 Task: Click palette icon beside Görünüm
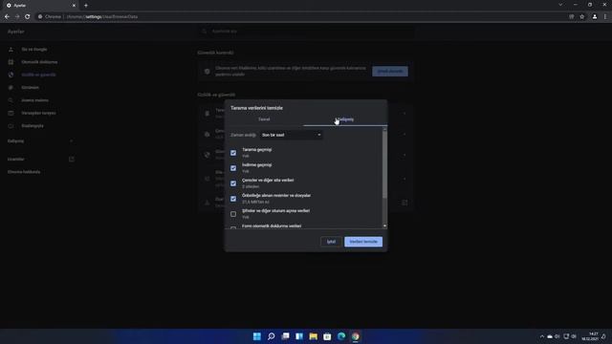[11, 87]
